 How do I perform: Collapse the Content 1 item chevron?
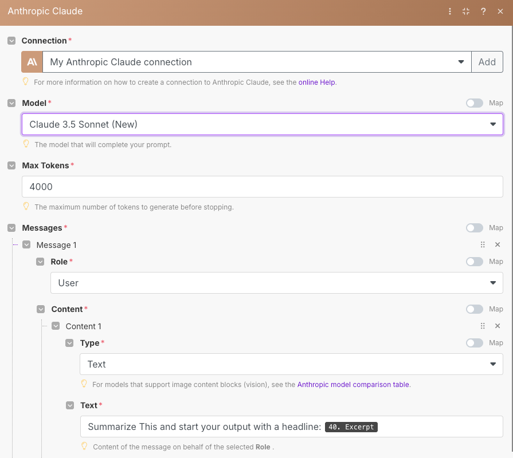(56, 326)
